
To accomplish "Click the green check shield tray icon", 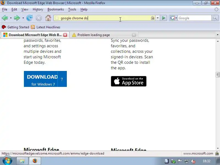I will [173, 161].
